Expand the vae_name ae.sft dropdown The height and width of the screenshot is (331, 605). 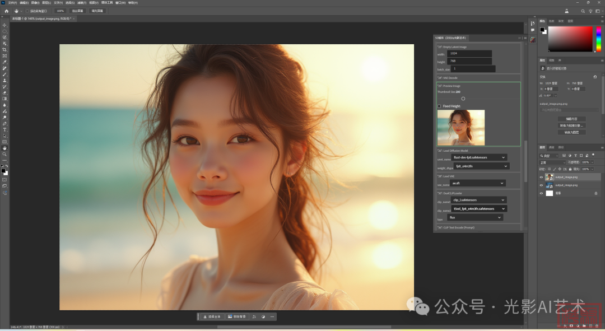pyautogui.click(x=477, y=183)
